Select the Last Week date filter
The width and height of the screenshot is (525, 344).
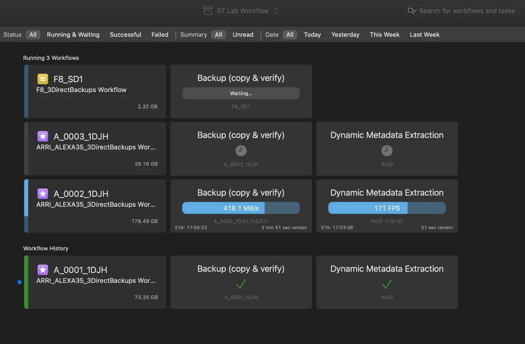point(425,35)
